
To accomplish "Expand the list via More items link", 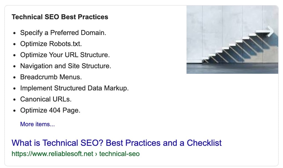I will coord(37,124).
